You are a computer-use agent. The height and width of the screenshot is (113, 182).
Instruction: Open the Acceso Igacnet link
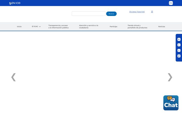pos(137,12)
